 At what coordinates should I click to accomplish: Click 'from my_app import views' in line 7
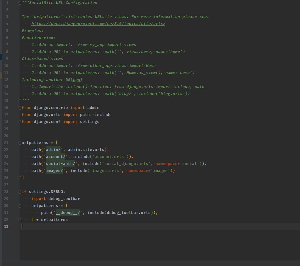(107, 45)
